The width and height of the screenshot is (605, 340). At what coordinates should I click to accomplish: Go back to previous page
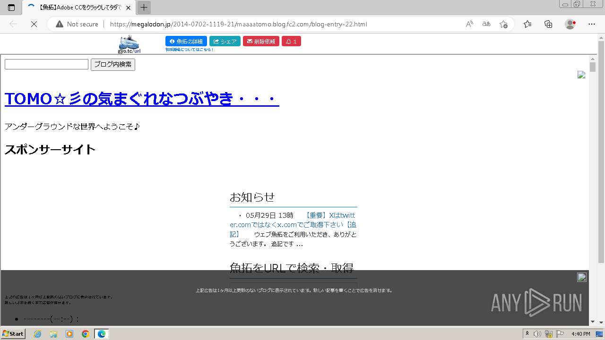[13, 24]
